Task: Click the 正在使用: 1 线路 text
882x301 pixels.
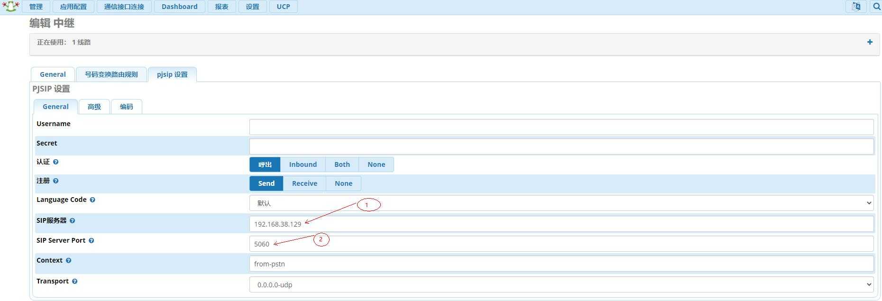Action: (x=64, y=42)
